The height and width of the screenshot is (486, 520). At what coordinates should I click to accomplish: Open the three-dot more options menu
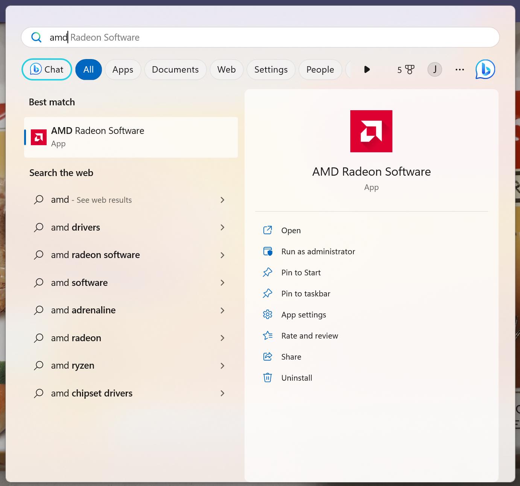(x=459, y=70)
